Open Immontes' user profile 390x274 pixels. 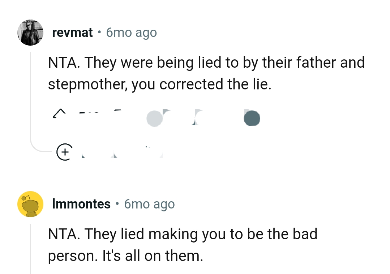click(81, 204)
